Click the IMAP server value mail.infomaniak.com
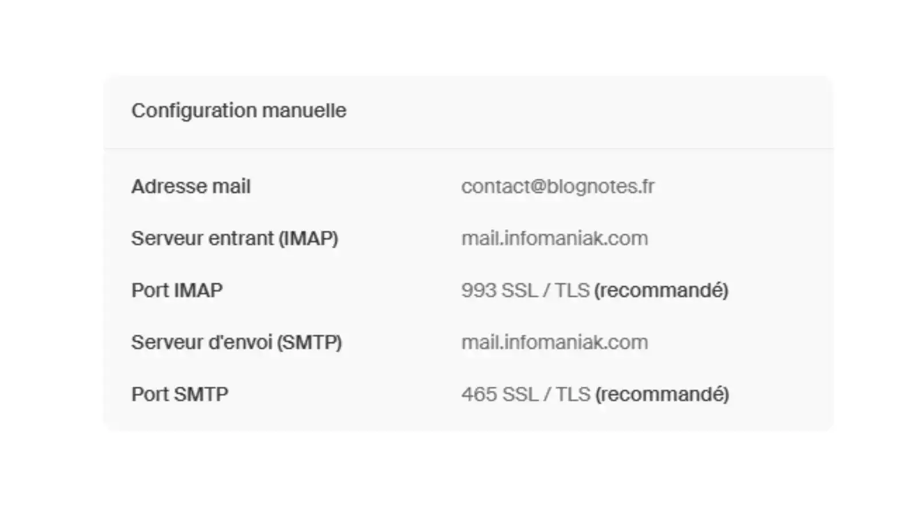The height and width of the screenshot is (514, 918). point(554,238)
